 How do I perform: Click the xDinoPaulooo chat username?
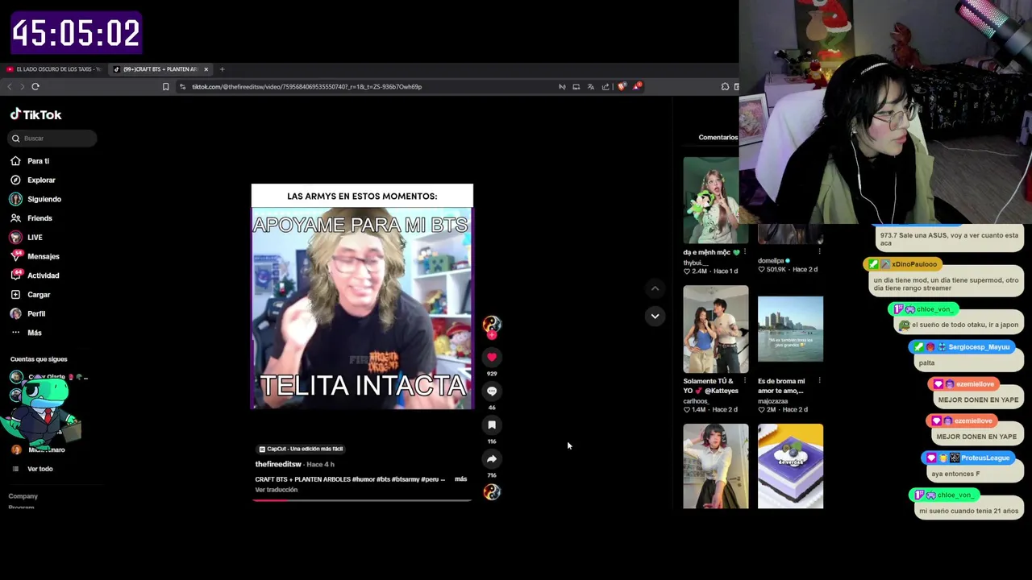pos(914,264)
